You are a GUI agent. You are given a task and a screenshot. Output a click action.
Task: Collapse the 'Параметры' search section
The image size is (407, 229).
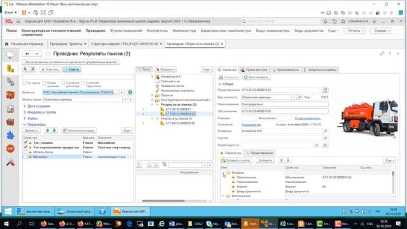[24, 125]
